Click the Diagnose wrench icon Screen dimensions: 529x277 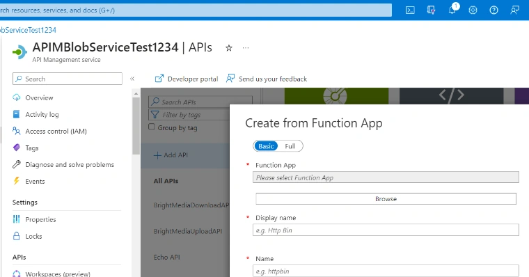(16, 164)
